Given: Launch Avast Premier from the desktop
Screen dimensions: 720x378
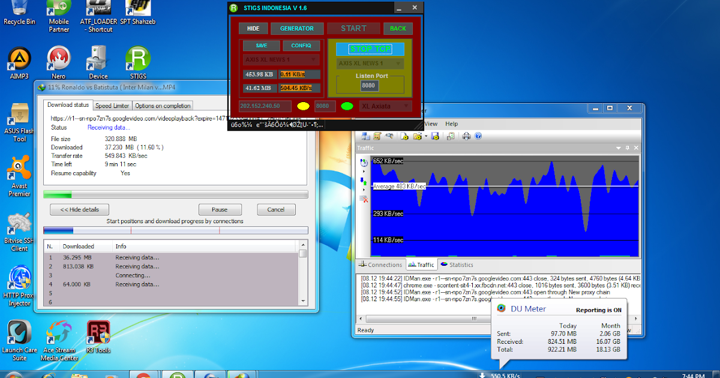Looking at the screenshot, I should pyautogui.click(x=19, y=176).
